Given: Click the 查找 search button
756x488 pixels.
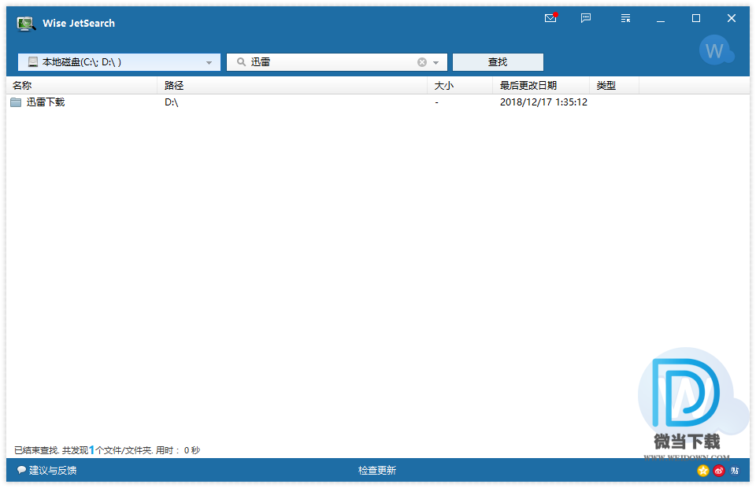Looking at the screenshot, I should click(x=498, y=62).
